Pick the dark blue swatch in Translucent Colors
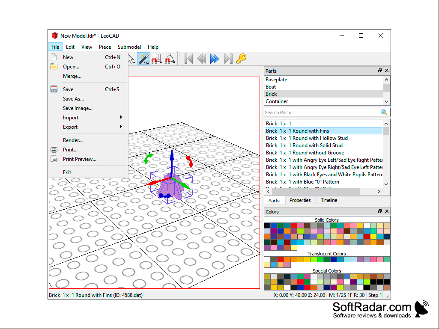Image resolution: width=439 pixels, height=329 pixels. (333, 259)
